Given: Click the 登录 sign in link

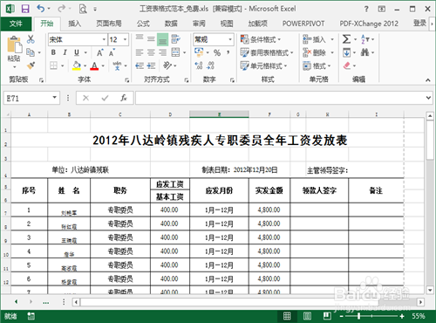Looking at the screenshot, I should coord(419,23).
